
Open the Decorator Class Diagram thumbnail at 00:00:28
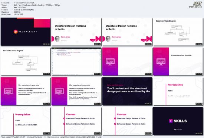point(178,32)
